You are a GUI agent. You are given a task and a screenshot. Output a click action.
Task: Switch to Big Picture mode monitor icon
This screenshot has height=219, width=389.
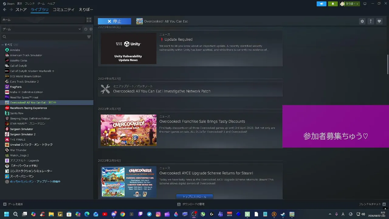[x=365, y=4]
